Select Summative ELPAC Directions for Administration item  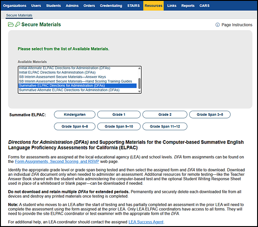click(x=77, y=85)
